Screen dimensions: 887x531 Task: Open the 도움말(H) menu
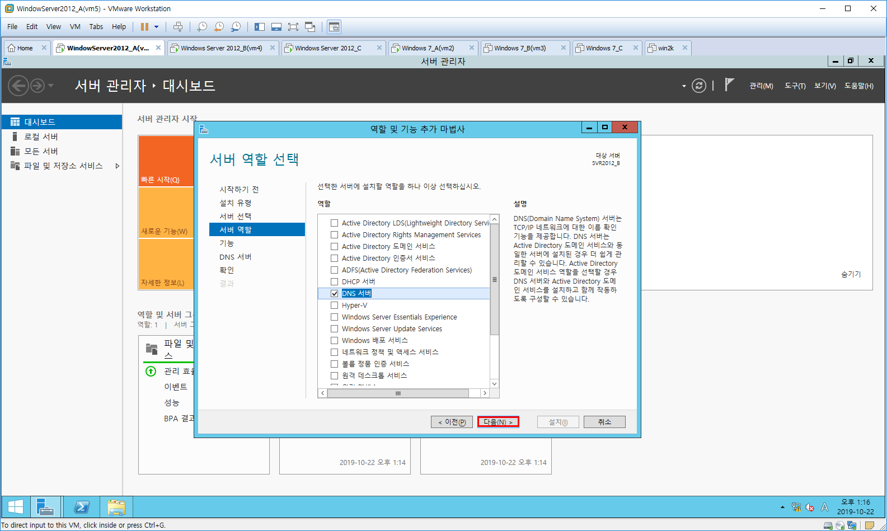(x=859, y=86)
